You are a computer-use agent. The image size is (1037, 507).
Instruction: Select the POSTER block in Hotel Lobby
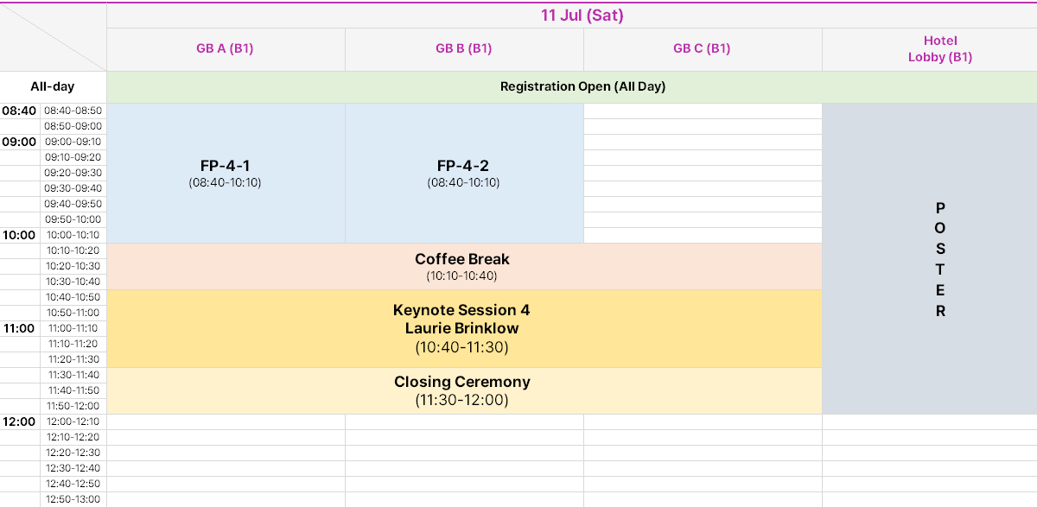(930, 259)
